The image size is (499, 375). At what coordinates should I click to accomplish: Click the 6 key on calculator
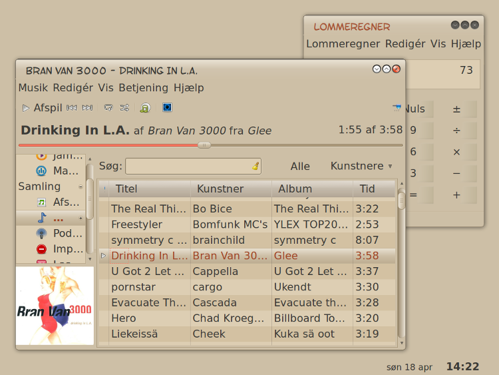(x=419, y=152)
